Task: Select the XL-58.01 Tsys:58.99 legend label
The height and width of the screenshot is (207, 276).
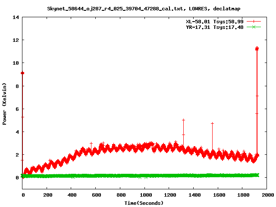Action: click(215, 22)
